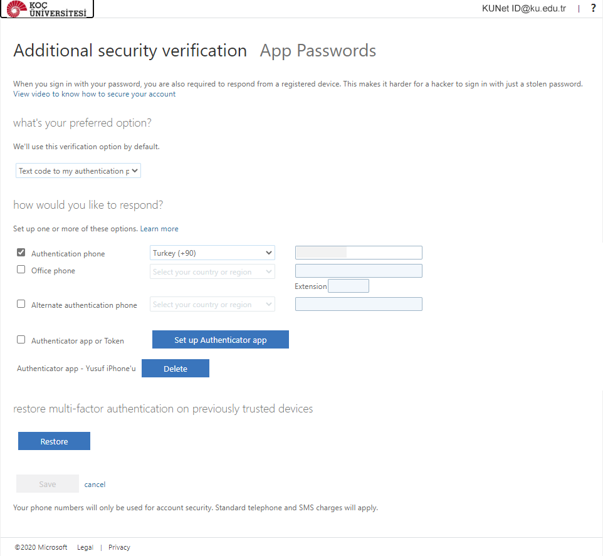
Task: Expand the Turkey (+90) country dropdown
Action: coord(212,253)
